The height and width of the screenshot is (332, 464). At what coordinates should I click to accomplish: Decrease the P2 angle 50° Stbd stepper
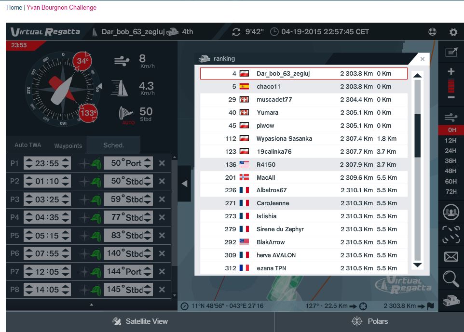[148, 184]
